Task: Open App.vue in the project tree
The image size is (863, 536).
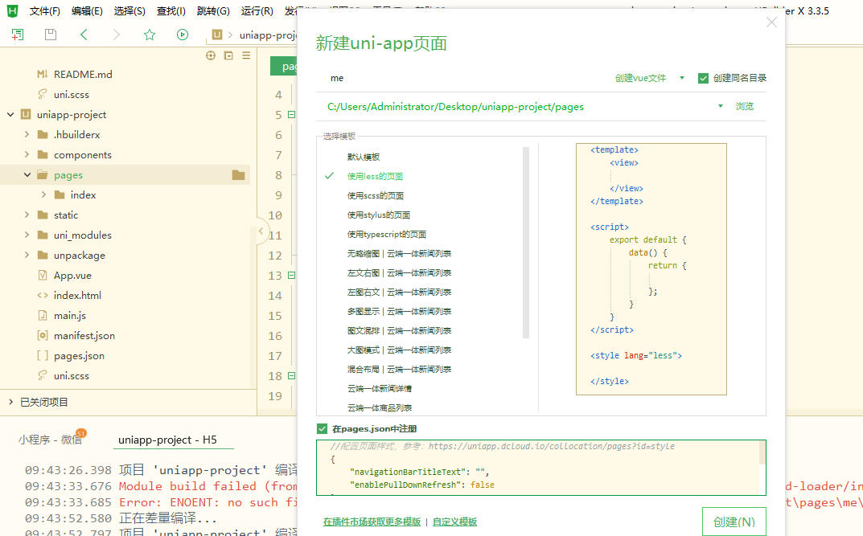Action: (72, 276)
